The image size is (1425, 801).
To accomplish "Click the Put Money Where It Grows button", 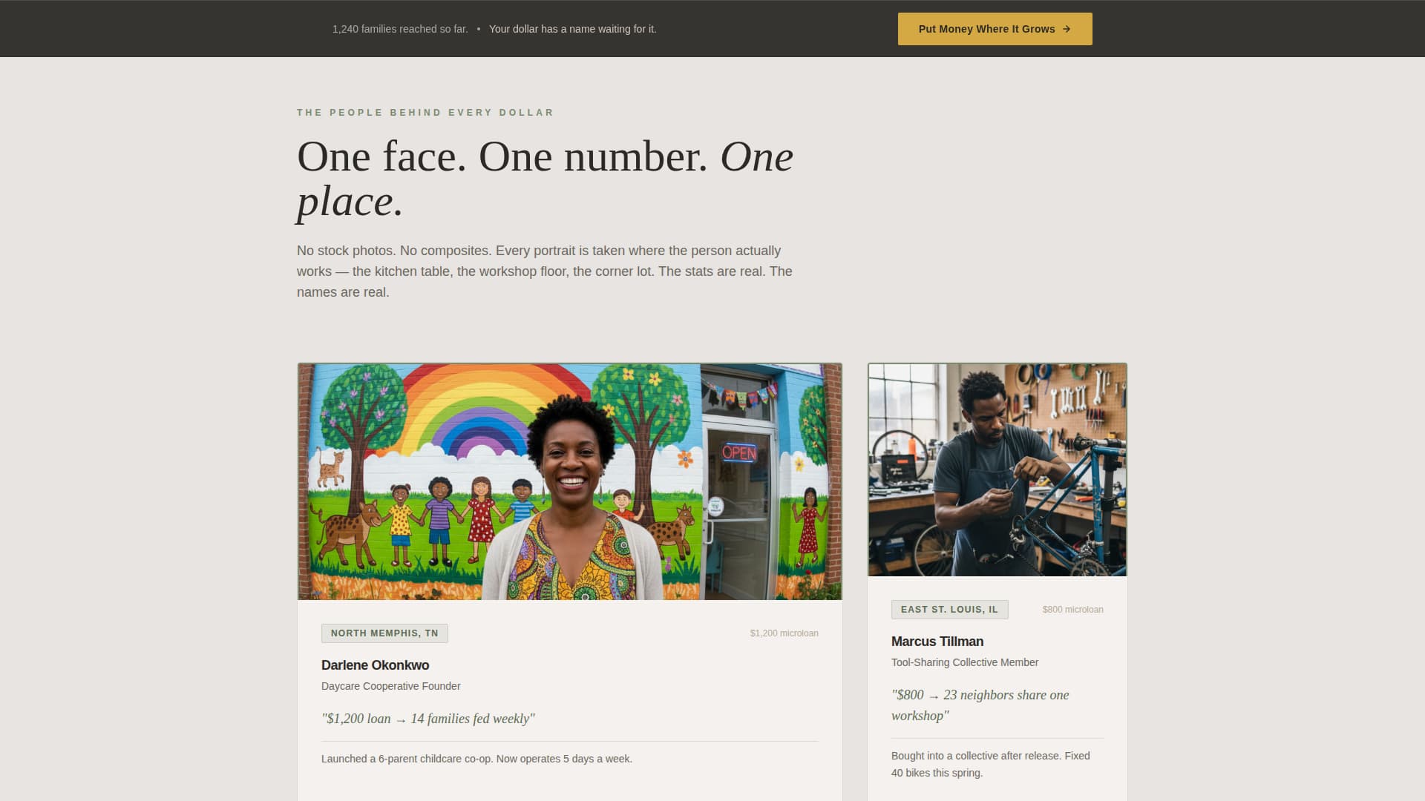I will pyautogui.click(x=995, y=29).
